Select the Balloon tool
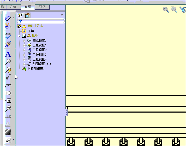186x146 pixels. (8, 62)
